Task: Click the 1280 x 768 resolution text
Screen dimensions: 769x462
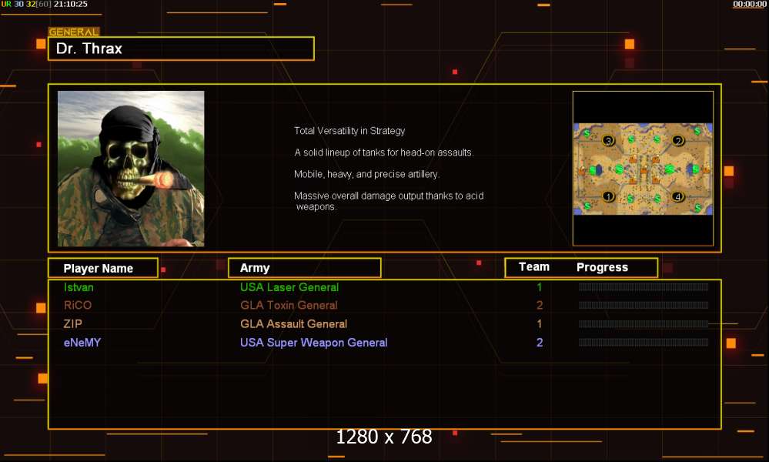Action: coord(384,437)
